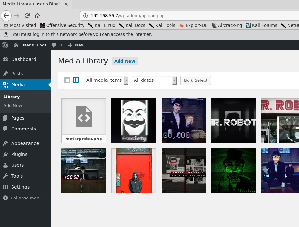This screenshot has width=299, height=227.
Task: Open Exploit-DB bookmark
Action: click(x=193, y=25)
